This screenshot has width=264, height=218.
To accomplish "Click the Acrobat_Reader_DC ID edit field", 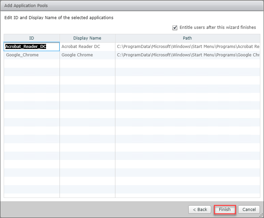I will [x=32, y=47].
